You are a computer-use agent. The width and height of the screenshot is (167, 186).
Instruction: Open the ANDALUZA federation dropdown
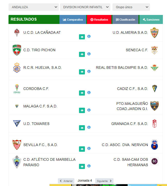click(33, 7)
